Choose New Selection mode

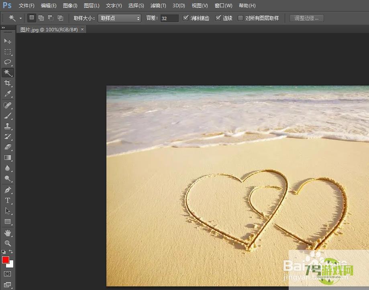tap(32, 18)
